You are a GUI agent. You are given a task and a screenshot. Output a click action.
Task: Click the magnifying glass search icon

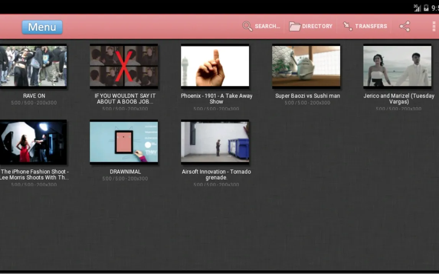tap(247, 26)
